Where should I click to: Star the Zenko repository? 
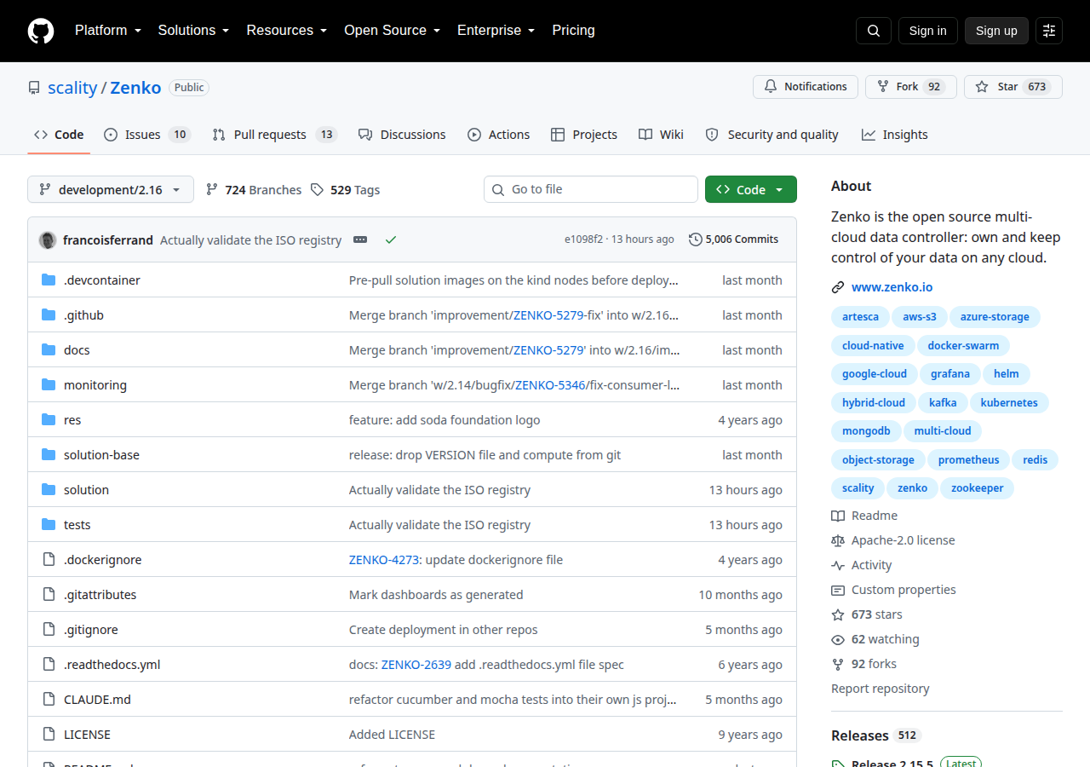[1013, 87]
